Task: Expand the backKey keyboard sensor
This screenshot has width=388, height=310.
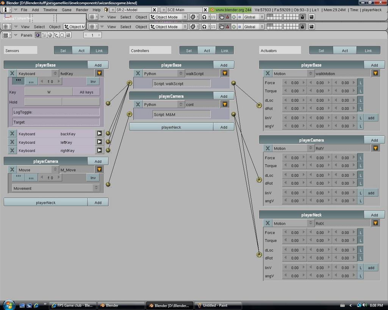Action: click(100, 134)
